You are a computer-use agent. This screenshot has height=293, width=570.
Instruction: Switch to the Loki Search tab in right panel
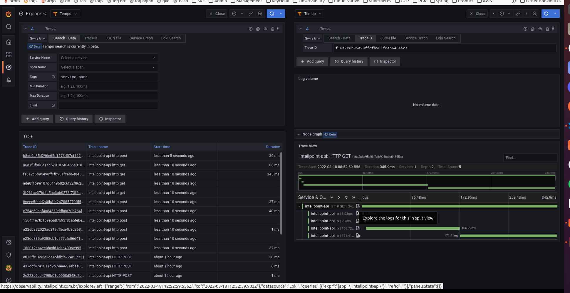(x=446, y=38)
